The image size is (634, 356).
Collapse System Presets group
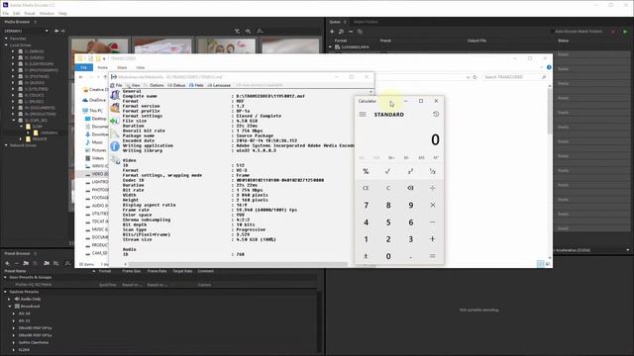coord(5,292)
